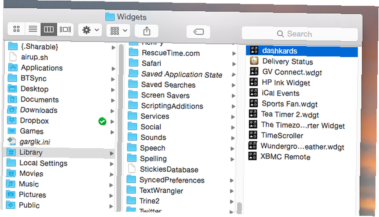
Task: Select the {.Sharable} folder icon
Action: pos(13,46)
